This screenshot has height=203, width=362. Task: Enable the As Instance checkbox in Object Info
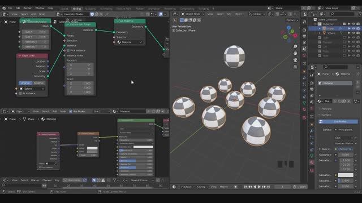pos(20,94)
